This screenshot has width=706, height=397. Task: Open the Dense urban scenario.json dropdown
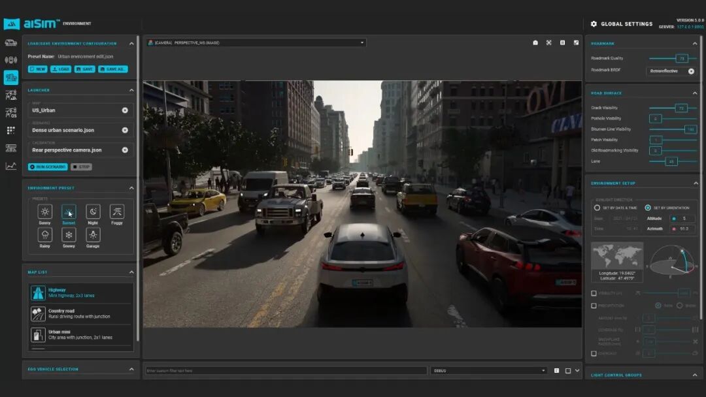click(80, 130)
